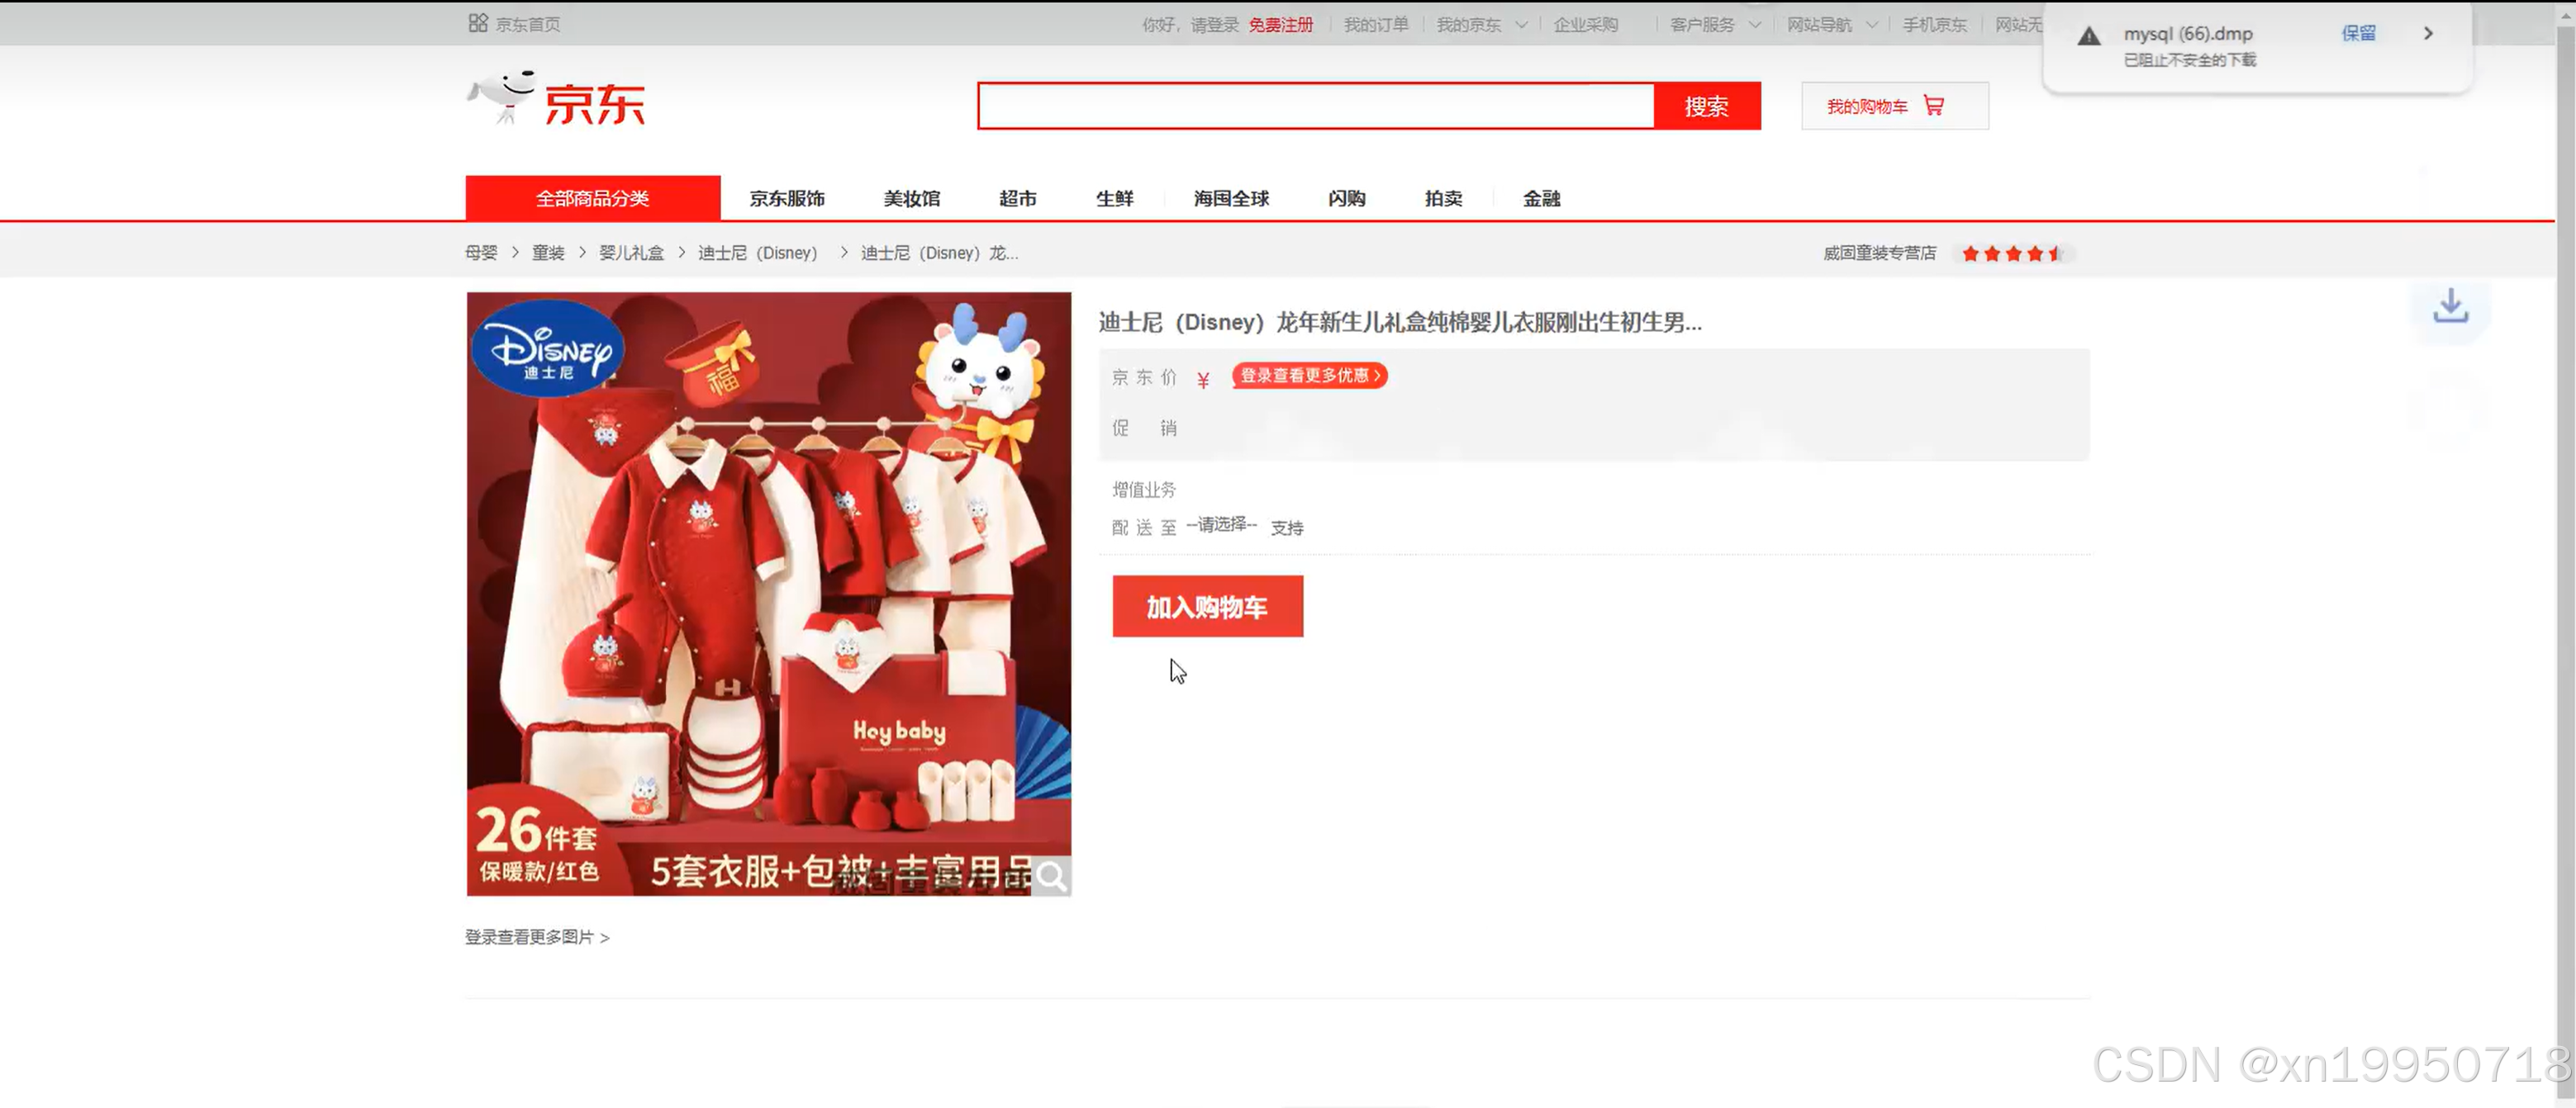Go to 美妆馆 tab
The width and height of the screenshot is (2576, 1108).
tap(912, 199)
